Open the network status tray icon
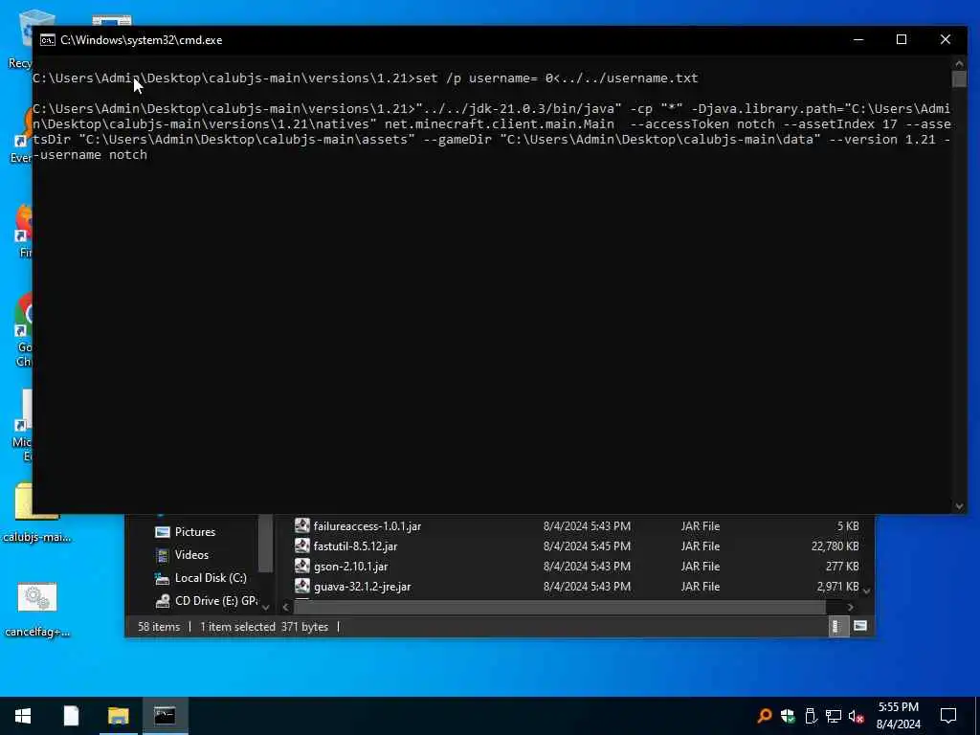Screen dimensions: 980x735 coord(834,716)
